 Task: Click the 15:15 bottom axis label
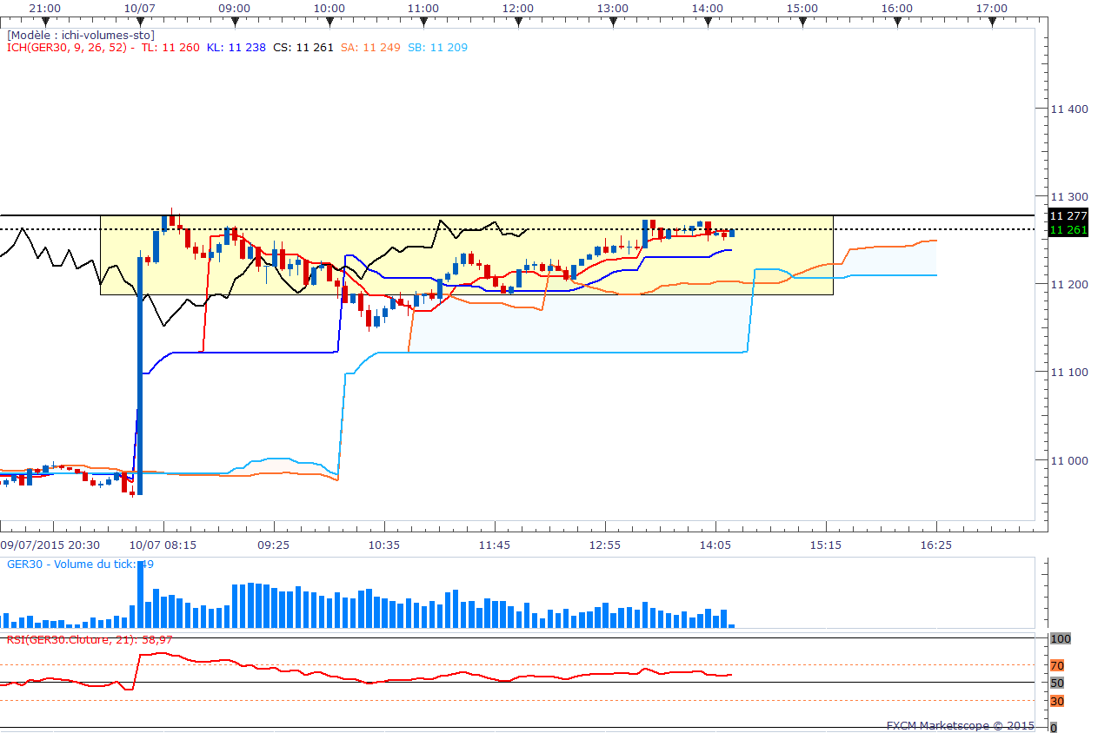pyautogui.click(x=826, y=545)
